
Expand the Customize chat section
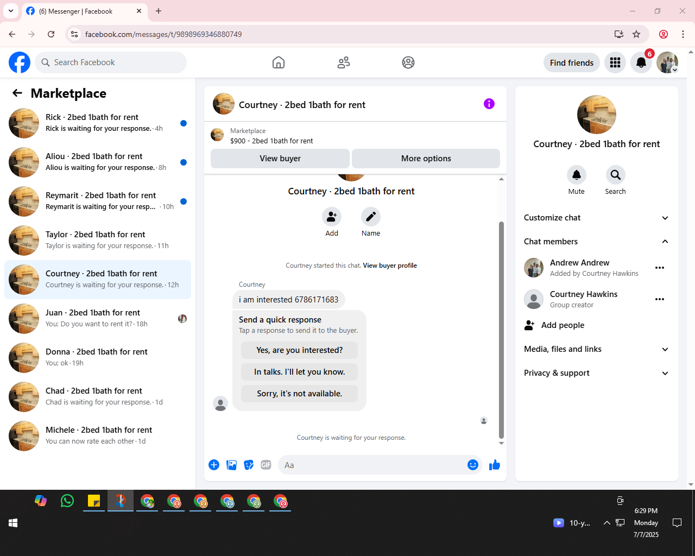597,218
